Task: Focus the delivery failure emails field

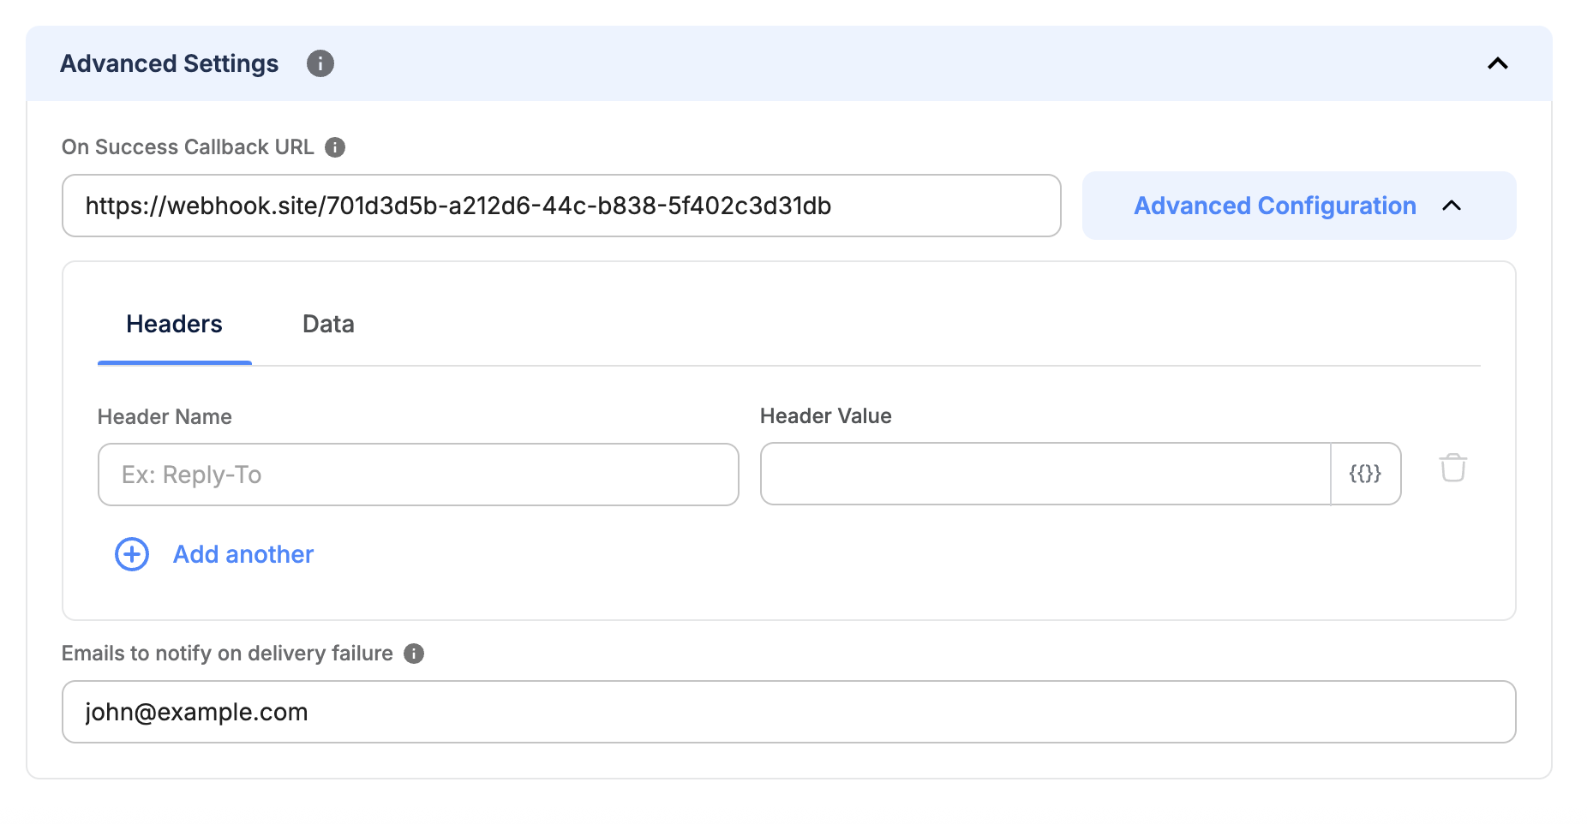Action: click(788, 712)
